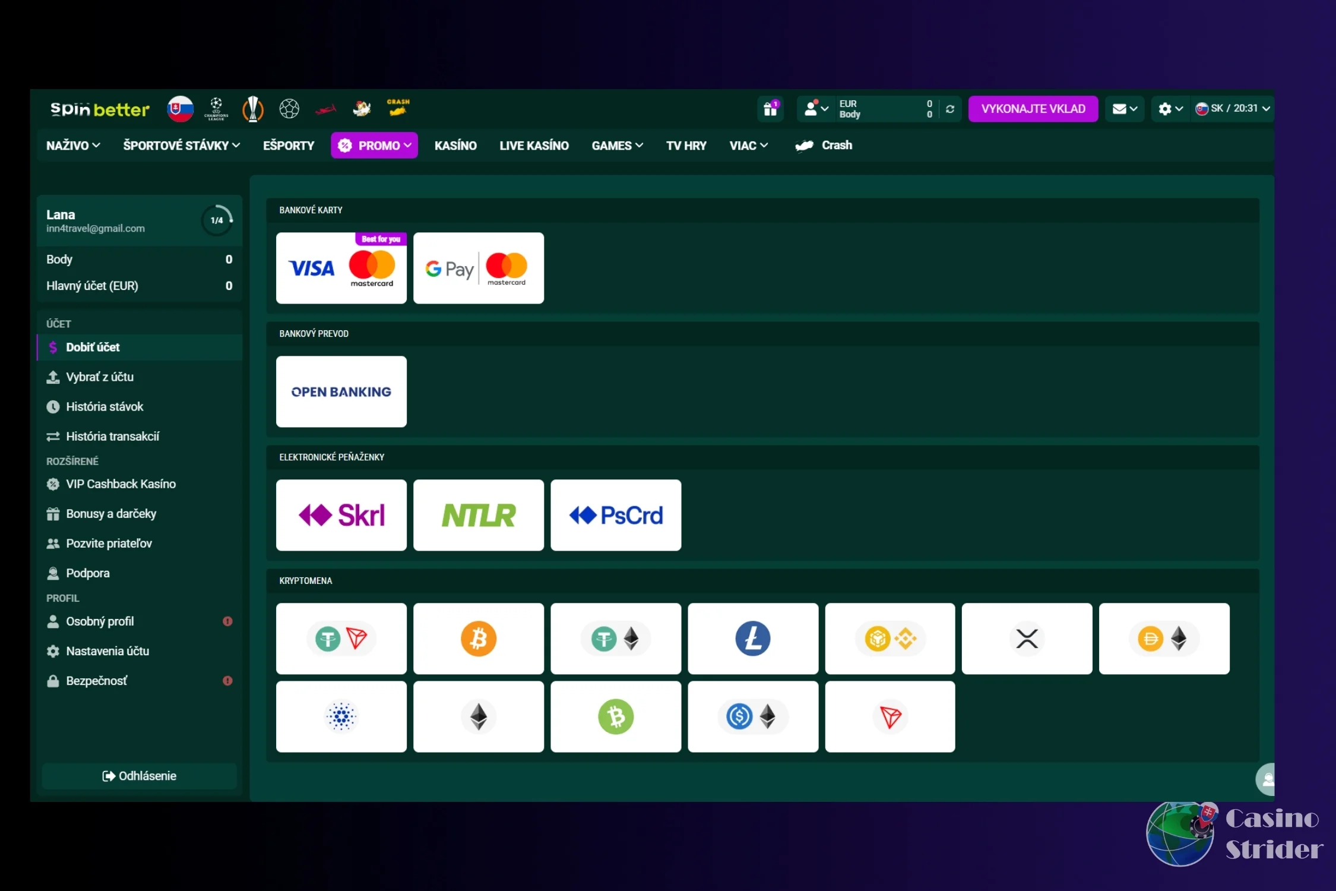Image resolution: width=1336 pixels, height=891 pixels.
Task: Select the Open Banking payment tile
Action: (x=341, y=391)
